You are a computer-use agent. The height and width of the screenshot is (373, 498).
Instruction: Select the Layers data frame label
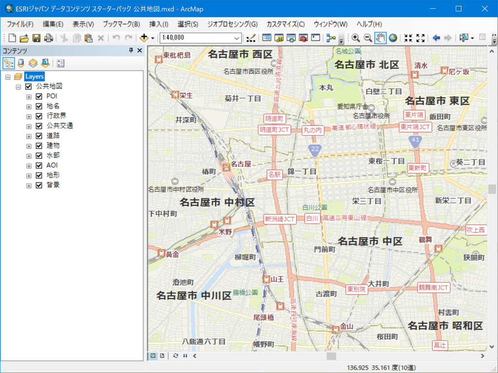point(35,76)
